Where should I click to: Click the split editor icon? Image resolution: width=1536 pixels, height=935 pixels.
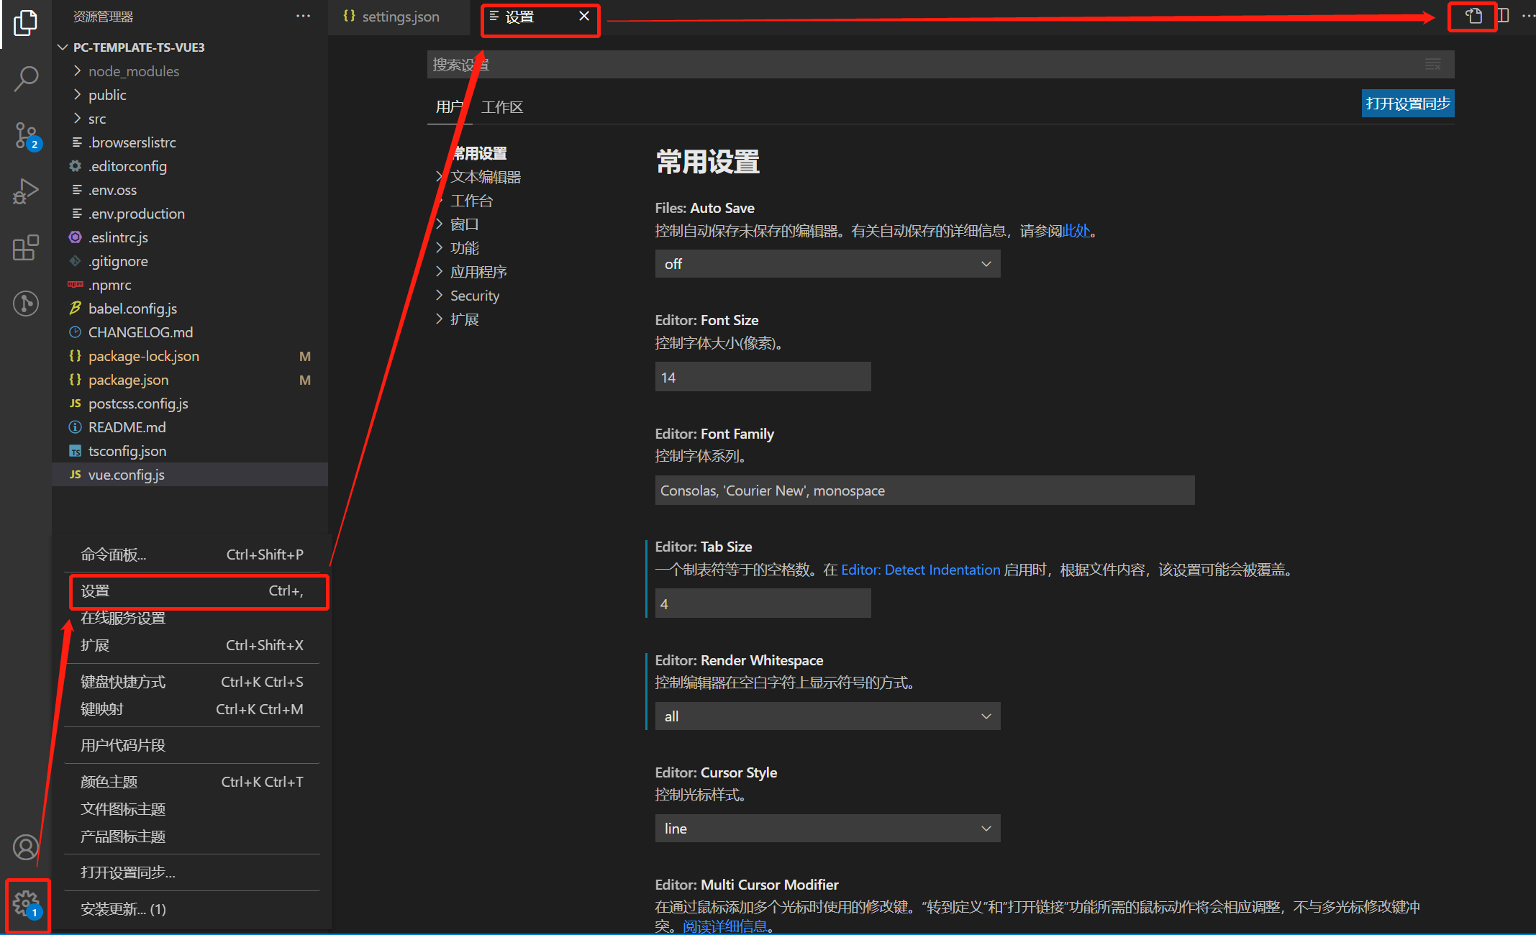click(x=1504, y=16)
